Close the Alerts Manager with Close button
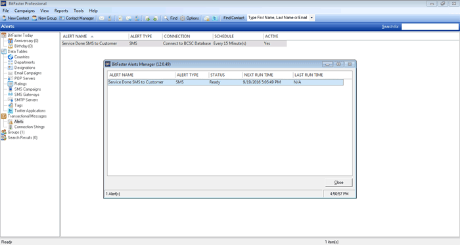 338,183
